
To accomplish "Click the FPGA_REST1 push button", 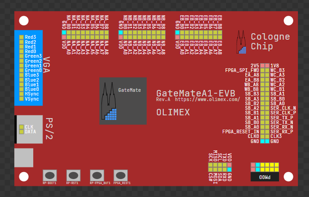I will coord(121,175).
